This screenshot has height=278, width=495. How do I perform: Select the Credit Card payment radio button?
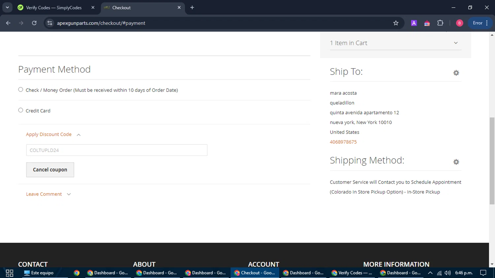tap(20, 110)
